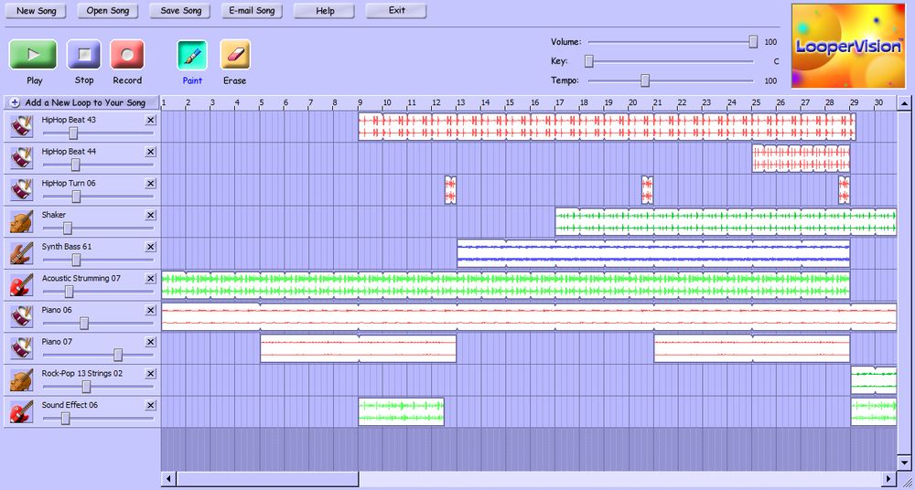Screen dimensions: 915x490
Task: Remove the HipHop Beat 43 track
Action: [151, 120]
